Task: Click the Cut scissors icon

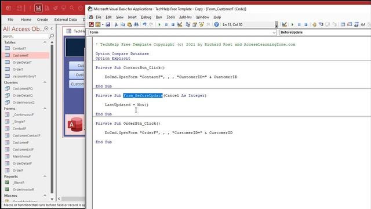Action: [116, 24]
